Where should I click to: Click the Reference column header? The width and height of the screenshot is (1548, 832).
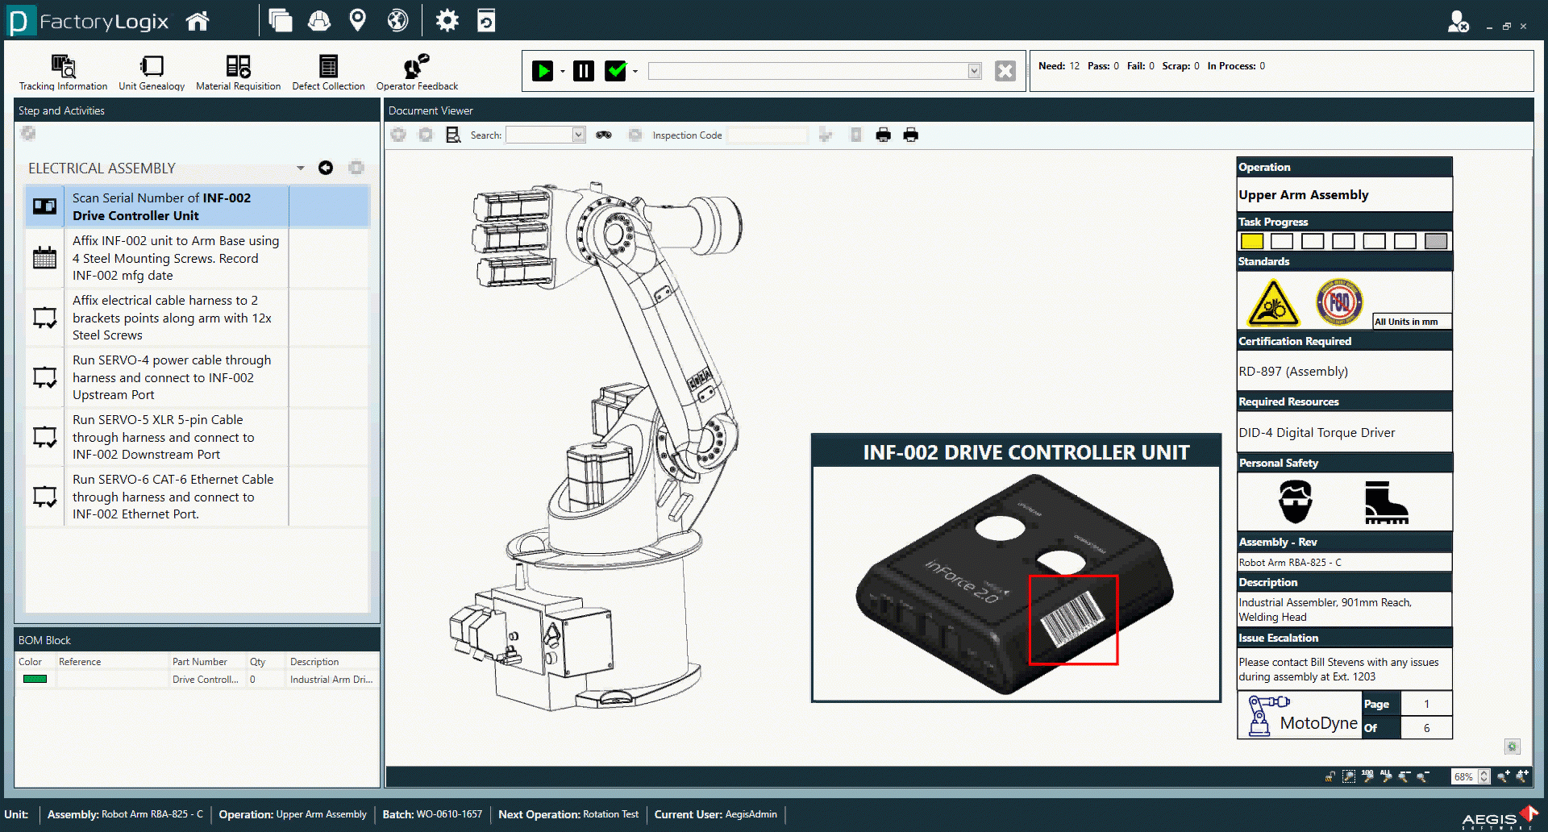tap(80, 662)
